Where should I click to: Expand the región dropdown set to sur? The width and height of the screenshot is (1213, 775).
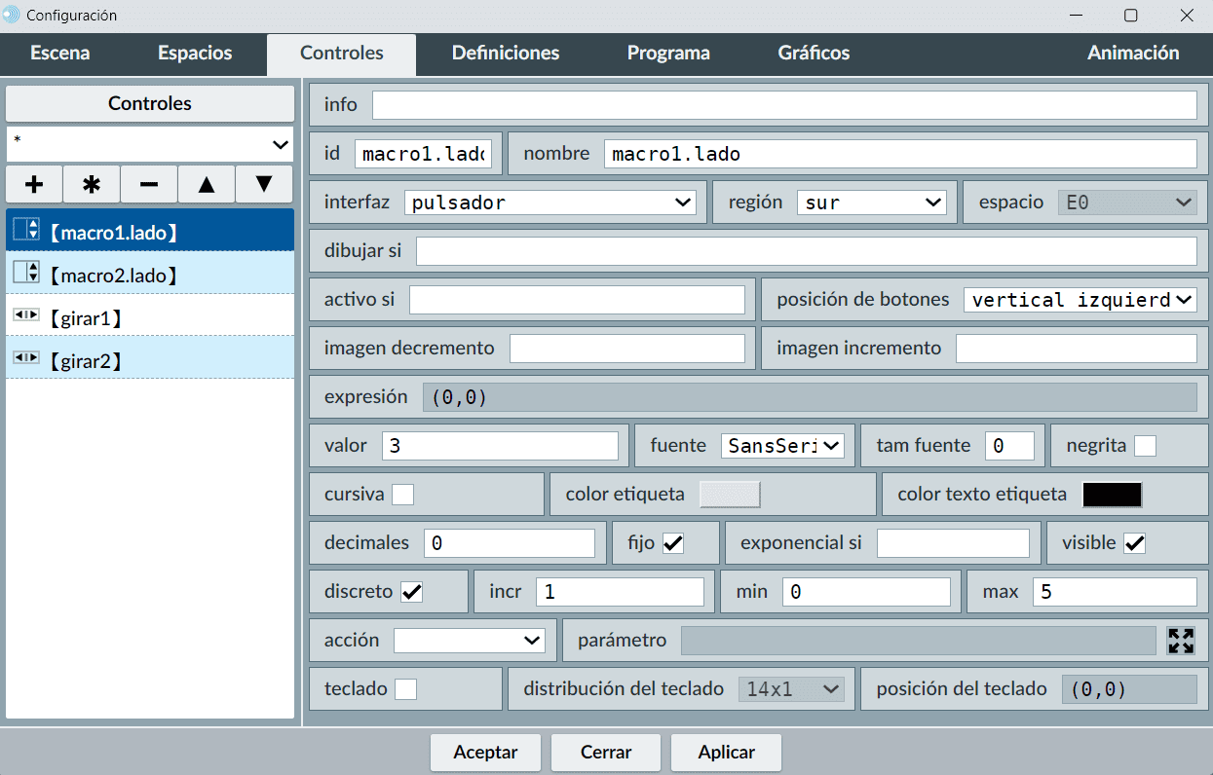(871, 203)
